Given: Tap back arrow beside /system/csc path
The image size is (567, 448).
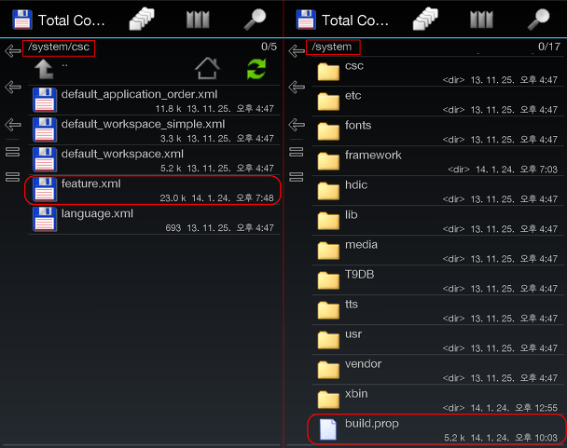Looking at the screenshot, I should point(13,50).
